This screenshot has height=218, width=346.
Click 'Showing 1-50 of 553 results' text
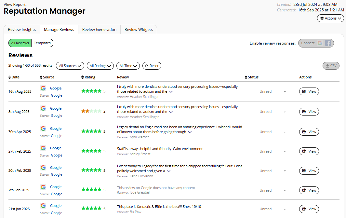[x=30, y=65]
